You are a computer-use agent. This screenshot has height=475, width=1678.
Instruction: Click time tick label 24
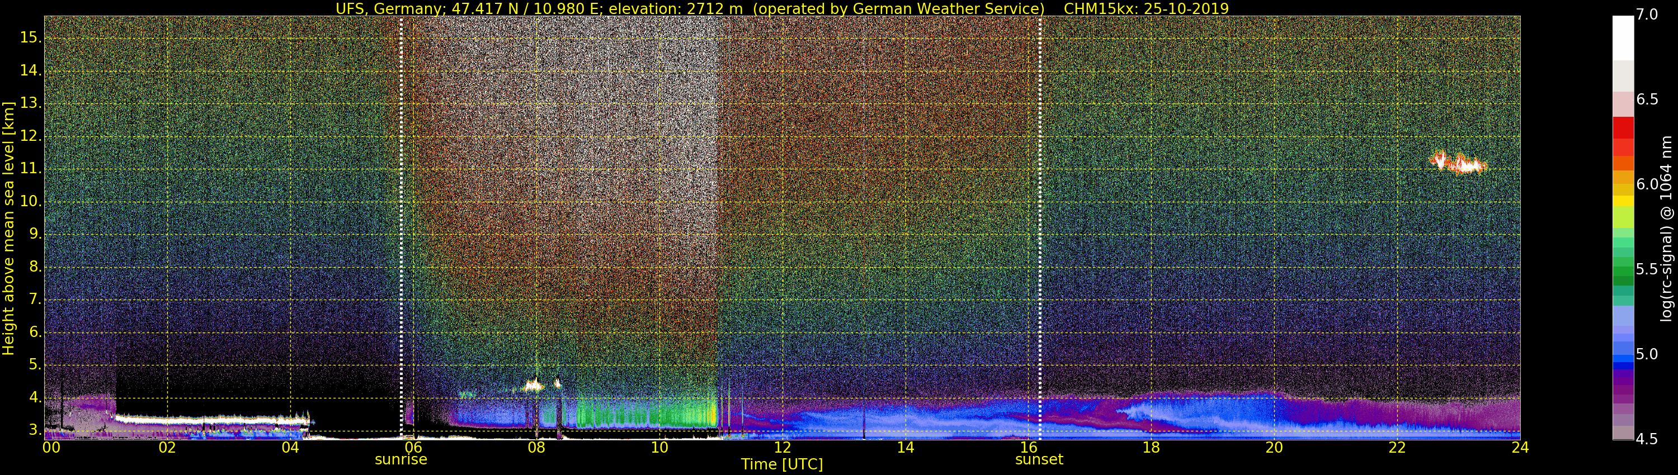click(x=1520, y=448)
